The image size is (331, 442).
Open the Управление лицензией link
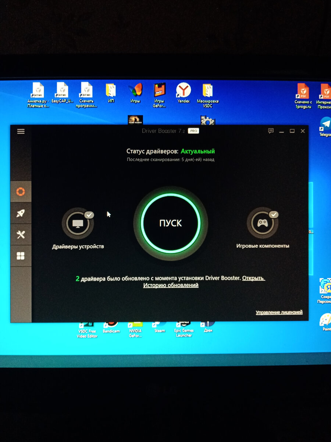(279, 312)
